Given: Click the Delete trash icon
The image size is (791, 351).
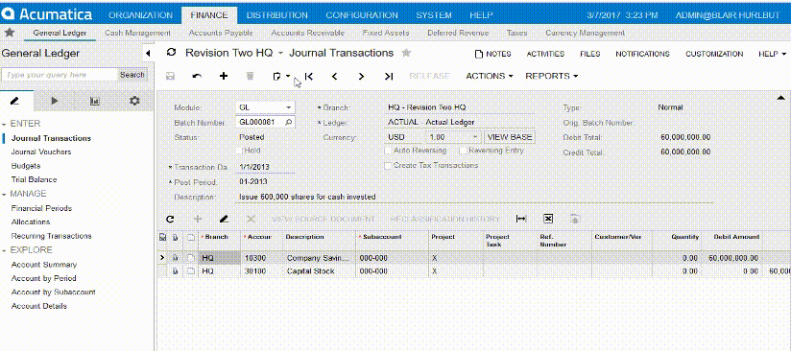Looking at the screenshot, I should (x=250, y=76).
